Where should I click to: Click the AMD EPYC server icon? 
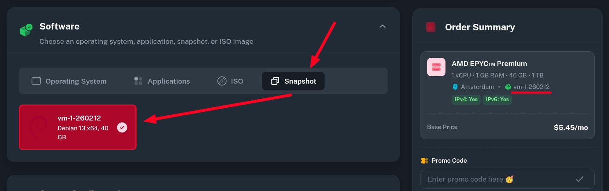436,67
